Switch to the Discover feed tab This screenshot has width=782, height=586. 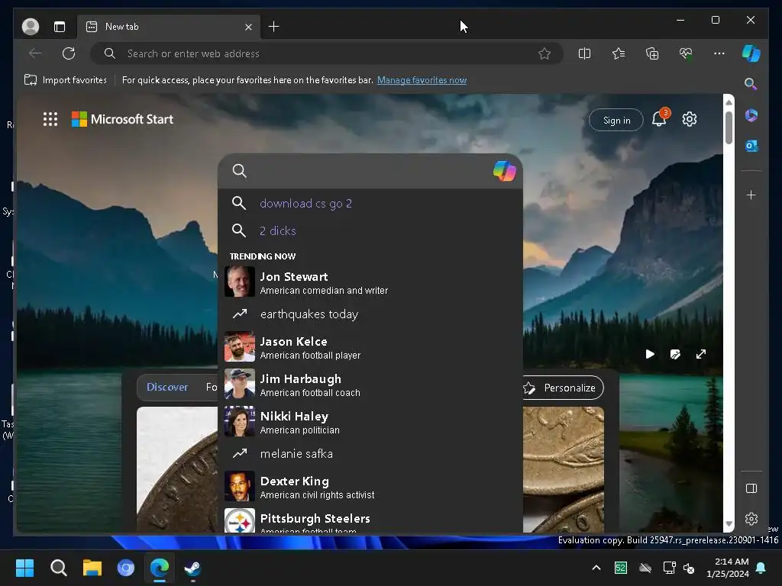[x=167, y=387]
